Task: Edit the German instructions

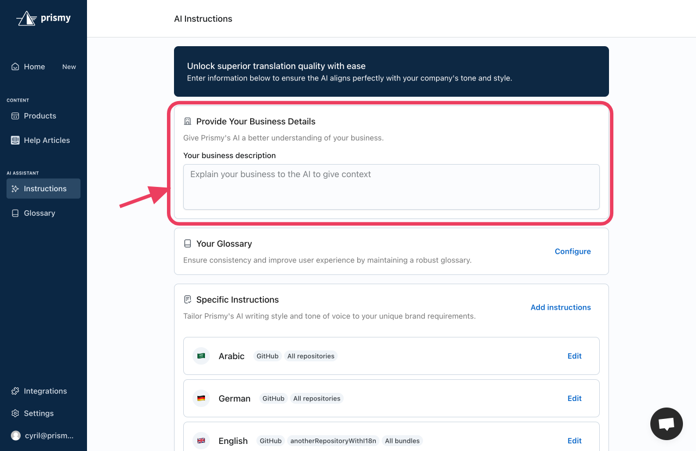Action: point(575,398)
